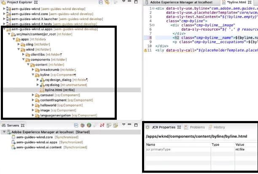The width and height of the screenshot is (258, 174).
Task: Fold the div block at line 1
Action: pyautogui.click(x=153, y=8)
